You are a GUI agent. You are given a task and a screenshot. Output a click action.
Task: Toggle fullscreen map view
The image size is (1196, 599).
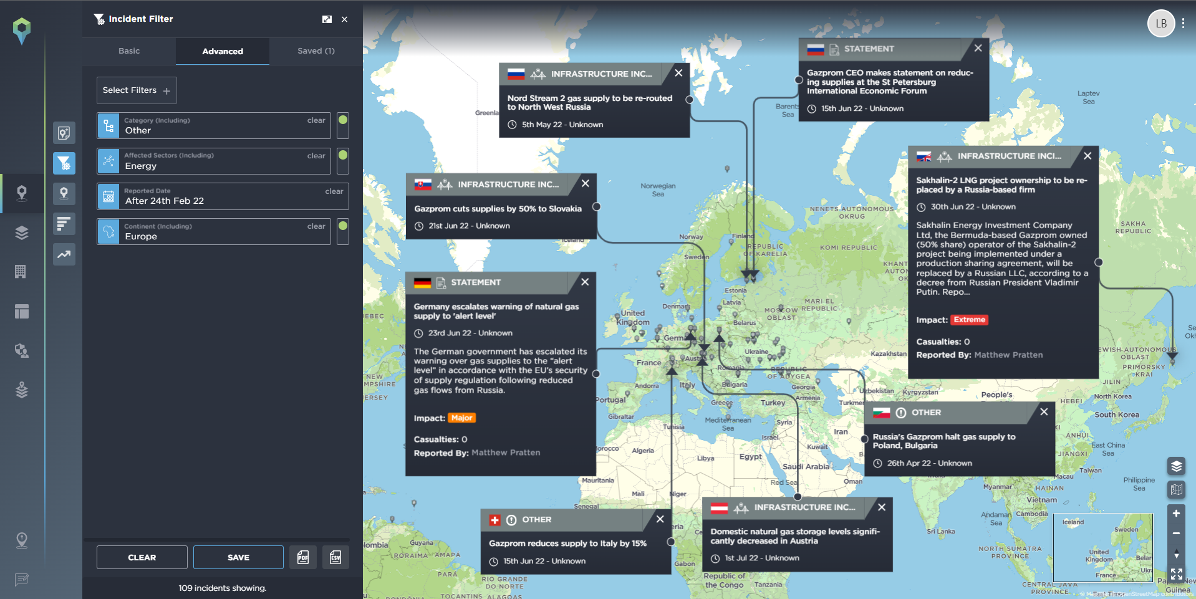1176,574
